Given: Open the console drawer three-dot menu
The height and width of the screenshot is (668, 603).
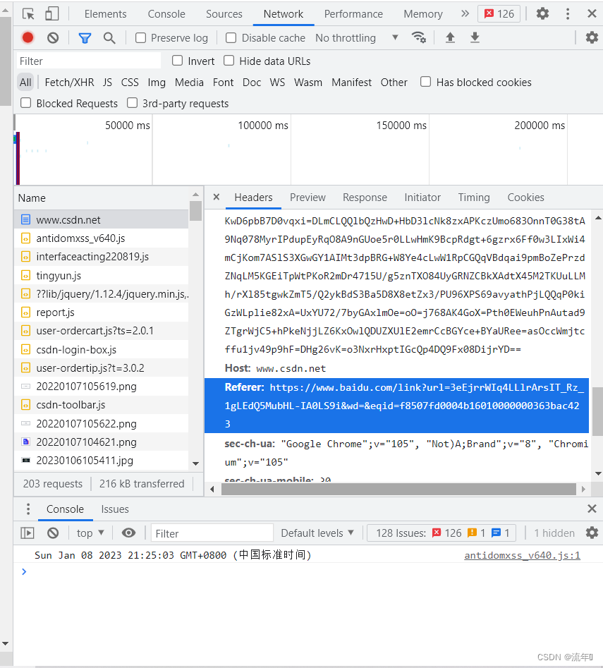Looking at the screenshot, I should coord(28,509).
